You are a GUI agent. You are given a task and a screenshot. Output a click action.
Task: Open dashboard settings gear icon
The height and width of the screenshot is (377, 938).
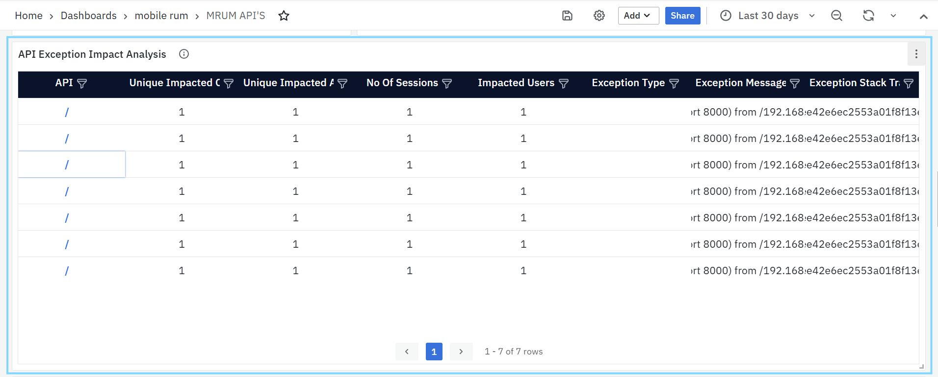click(599, 16)
